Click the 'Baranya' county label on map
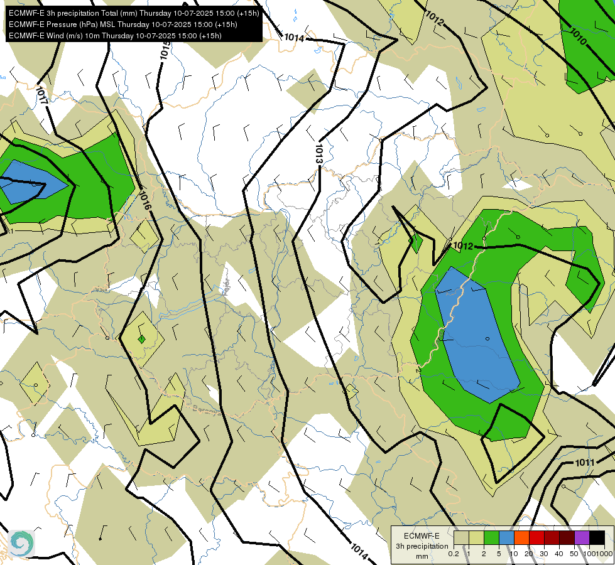Screen dimensions: 615x565 click(206, 410)
